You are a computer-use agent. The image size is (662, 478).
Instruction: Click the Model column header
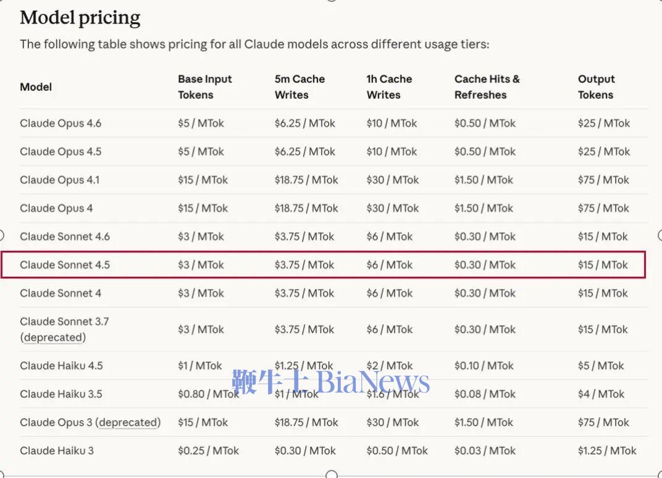click(x=36, y=87)
